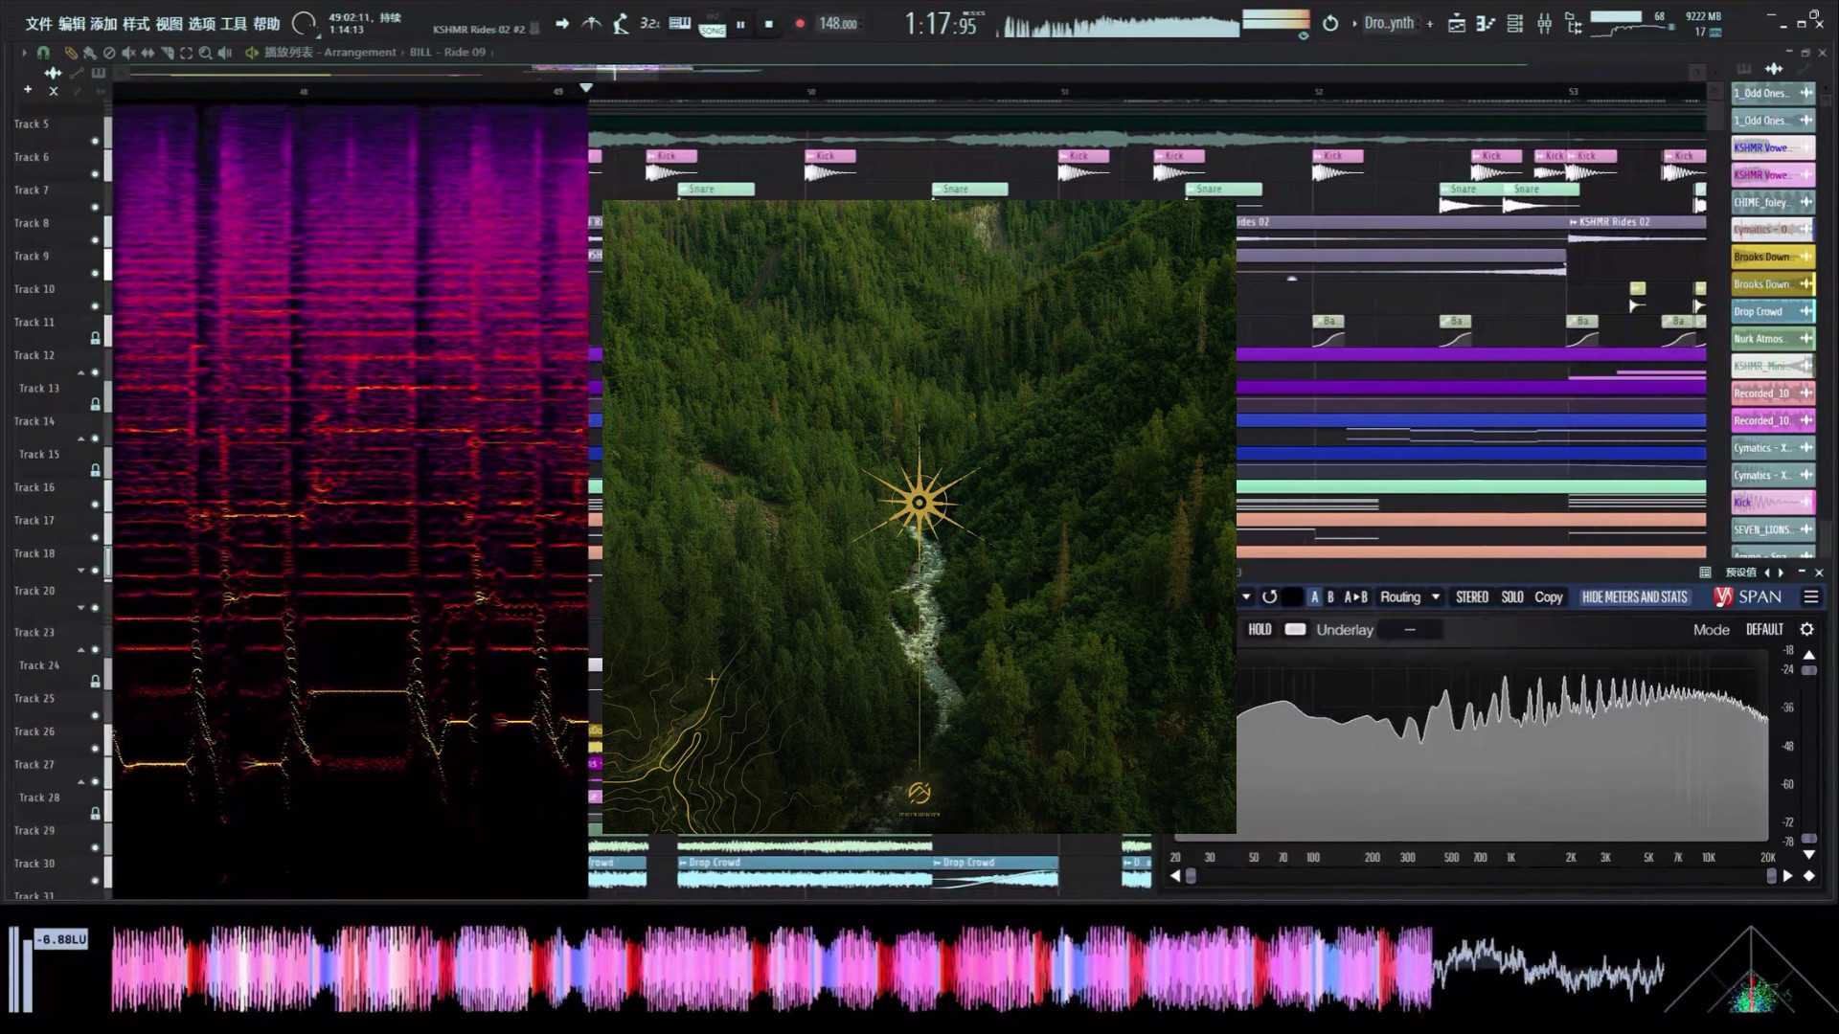Select the mute tool in playlist toolbar

point(128,53)
